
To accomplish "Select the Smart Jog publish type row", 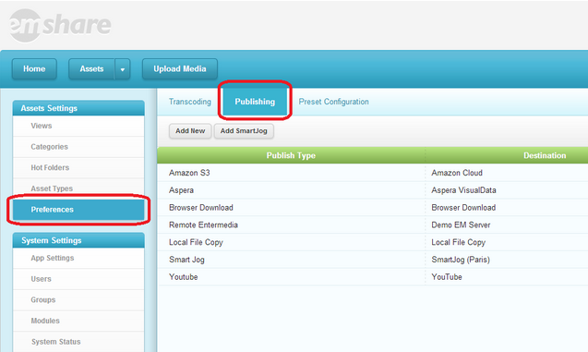I will [x=186, y=260].
